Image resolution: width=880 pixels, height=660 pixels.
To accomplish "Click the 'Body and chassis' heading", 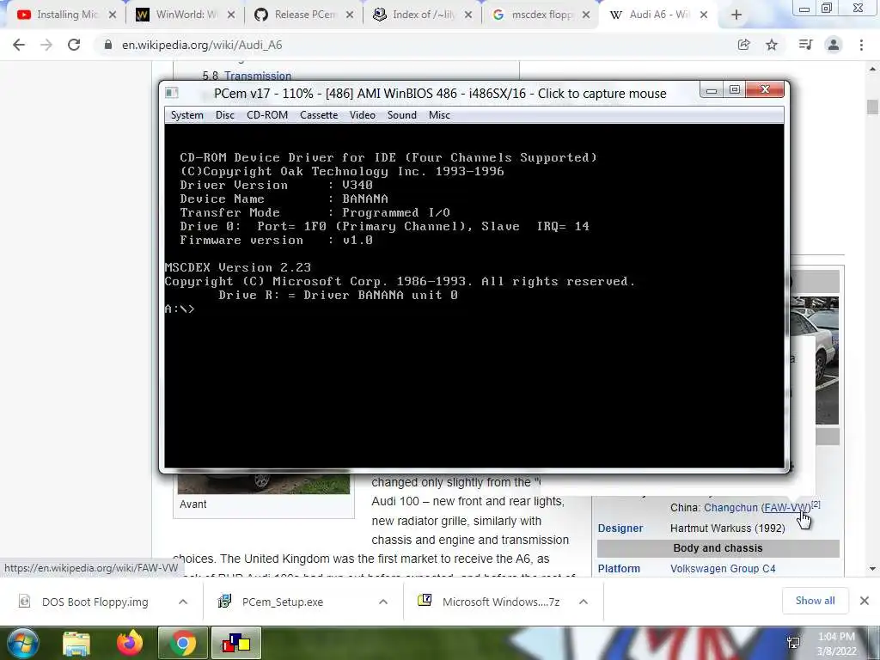I will [x=718, y=548].
